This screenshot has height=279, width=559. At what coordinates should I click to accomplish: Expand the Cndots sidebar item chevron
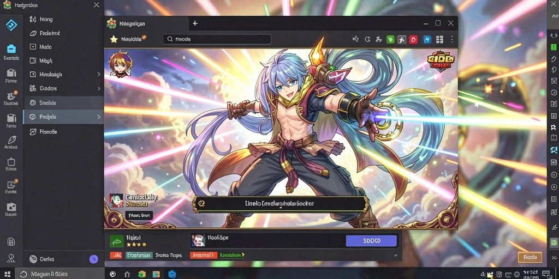tap(99, 88)
